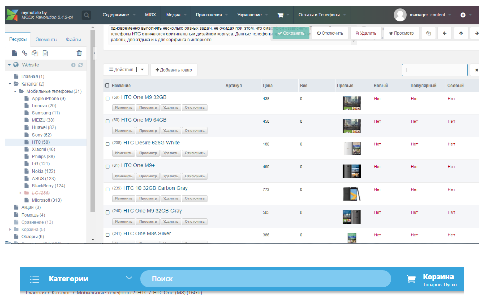Open the MIGX menu
Image resolution: width=488 pixels, height=298 pixels.
click(x=150, y=15)
